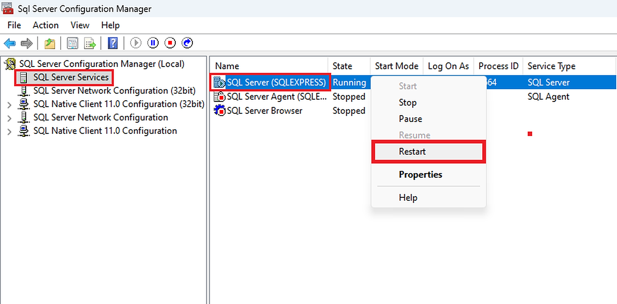Select SQL Server Services in the tree
This screenshot has width=617, height=304.
pos(71,77)
